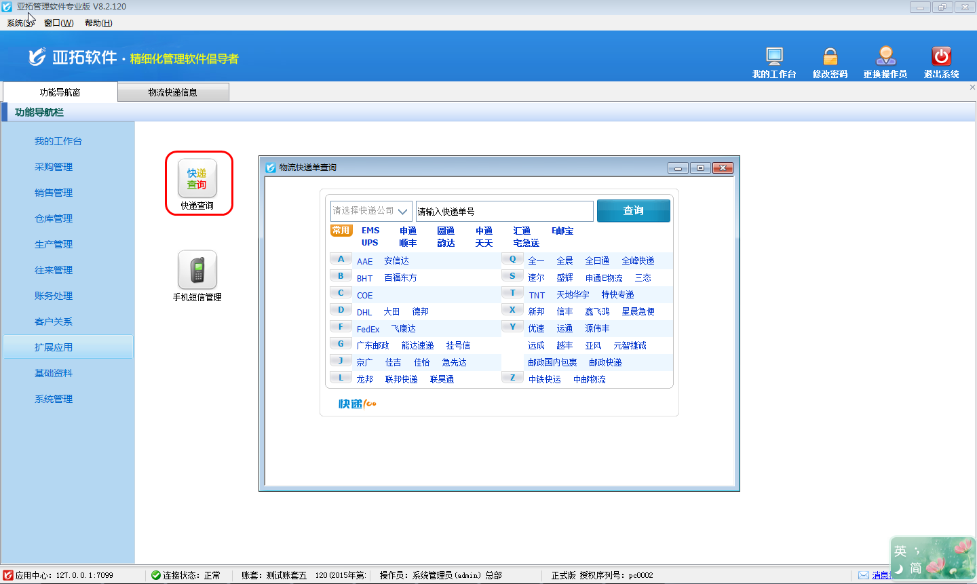The width and height of the screenshot is (977, 584).
Task: Open the 系统 menu
Action: 20,23
